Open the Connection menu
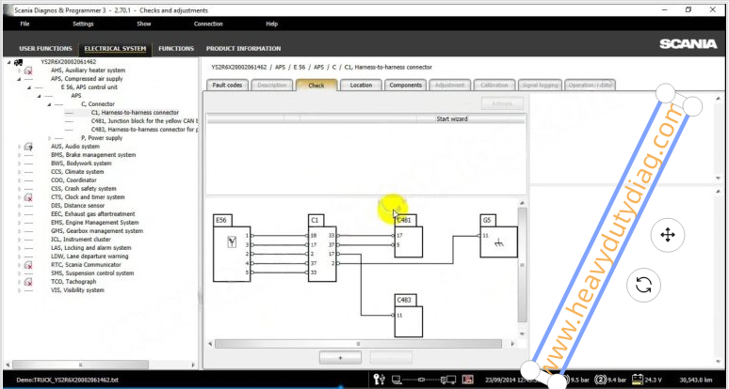729x389 pixels. pyautogui.click(x=208, y=23)
